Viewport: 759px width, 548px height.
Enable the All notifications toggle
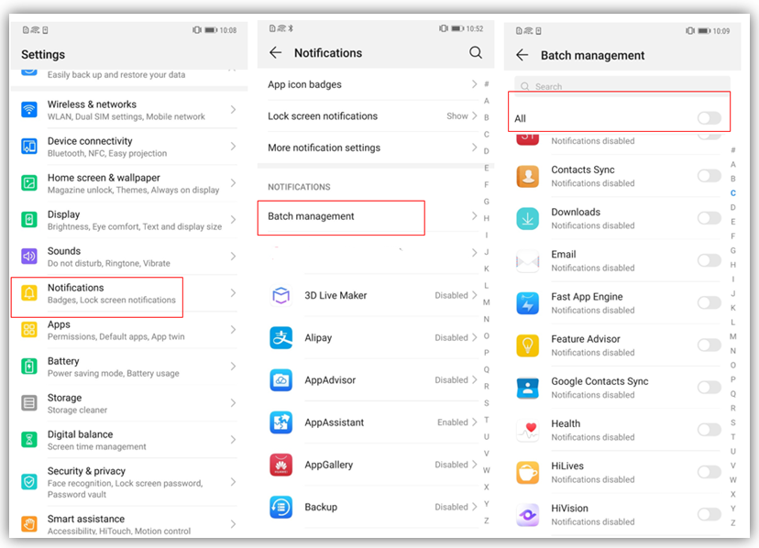point(709,118)
